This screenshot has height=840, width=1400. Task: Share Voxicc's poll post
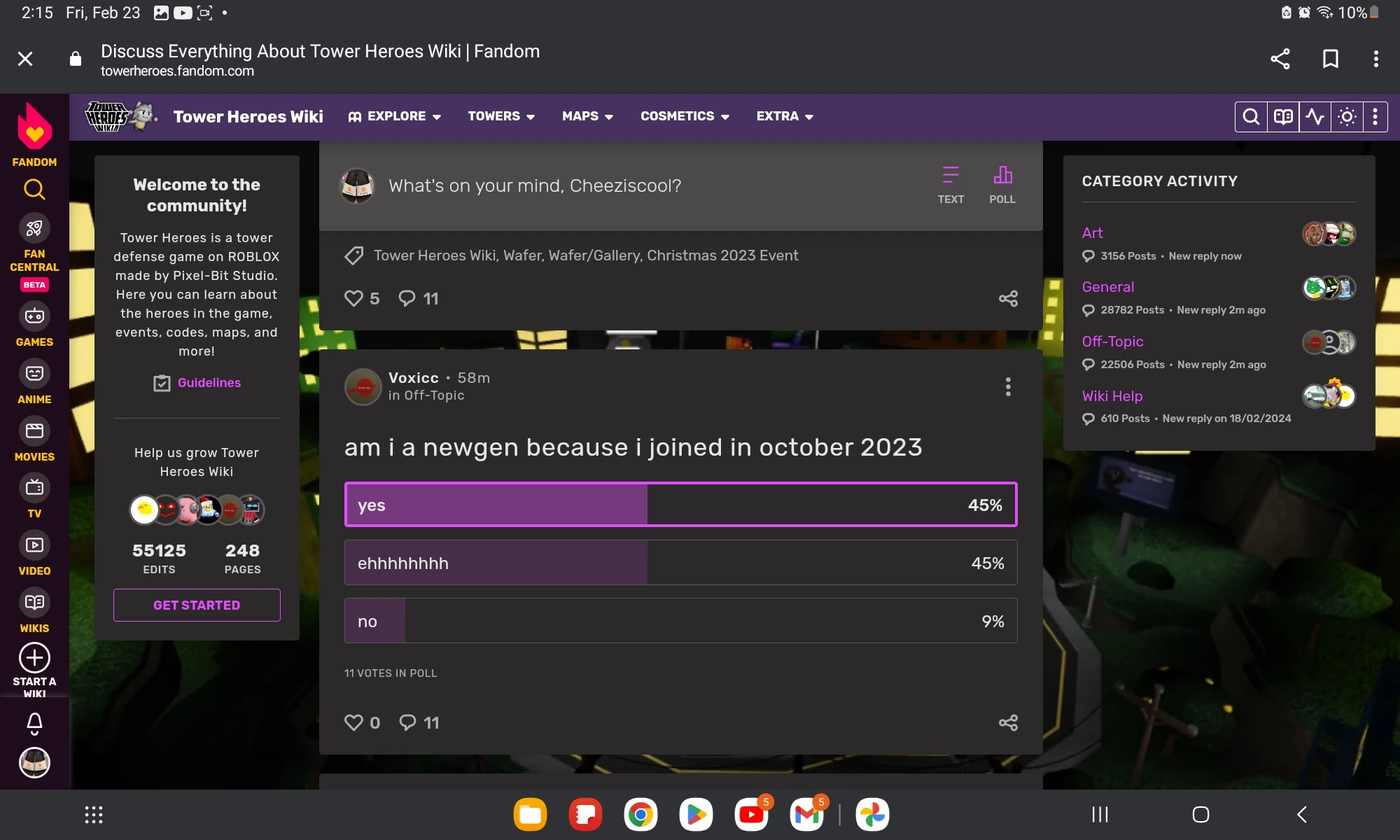pyautogui.click(x=1008, y=722)
